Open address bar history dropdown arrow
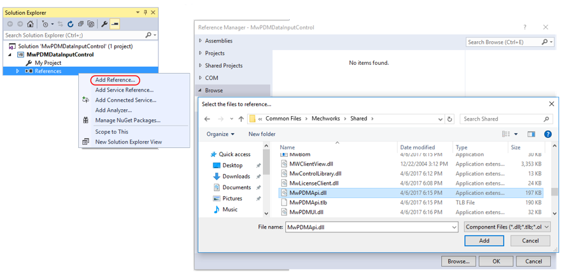This screenshot has width=566, height=273. (x=440, y=119)
